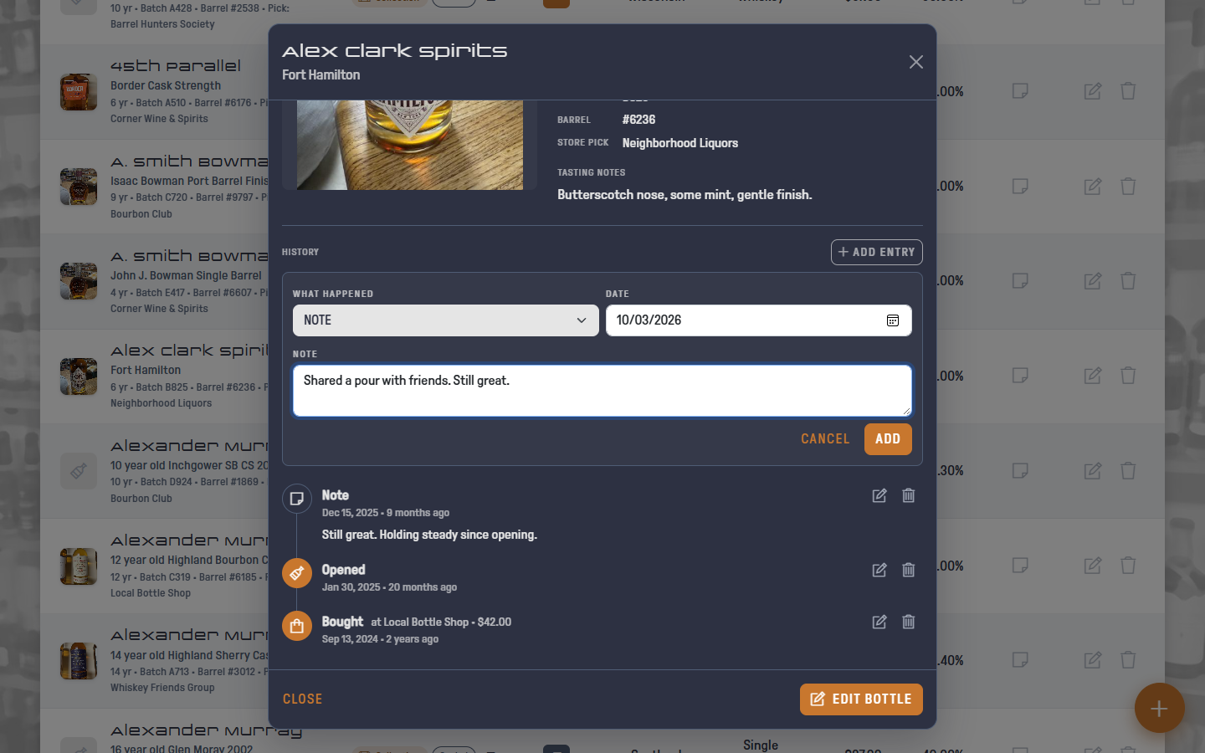Edit the 12 year old Highland Bourbon row
This screenshot has height=753, width=1205.
click(1093, 566)
